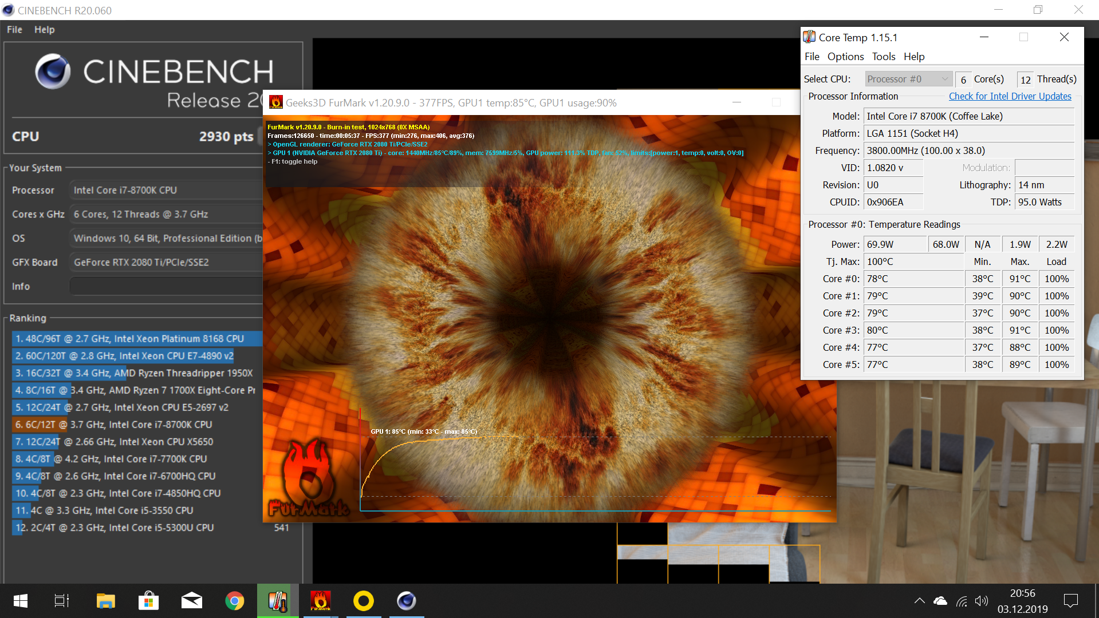Click the Tj. Max value 100°C

point(913,262)
